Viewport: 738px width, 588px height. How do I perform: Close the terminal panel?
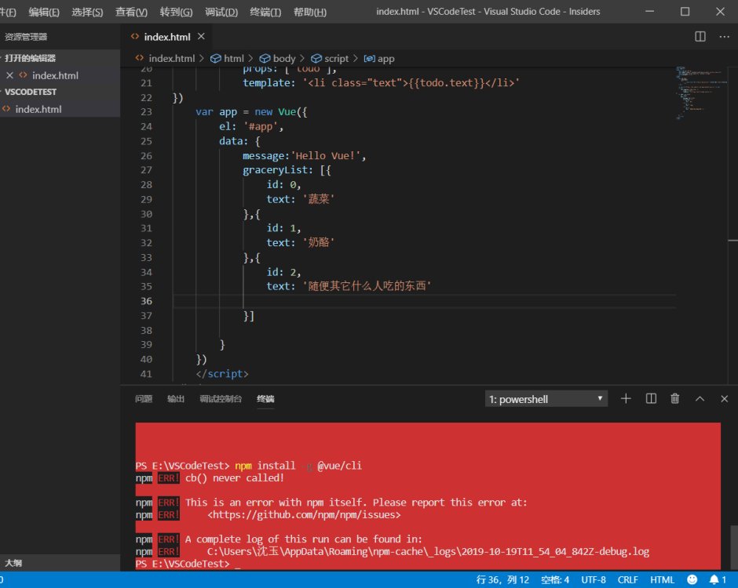click(724, 399)
